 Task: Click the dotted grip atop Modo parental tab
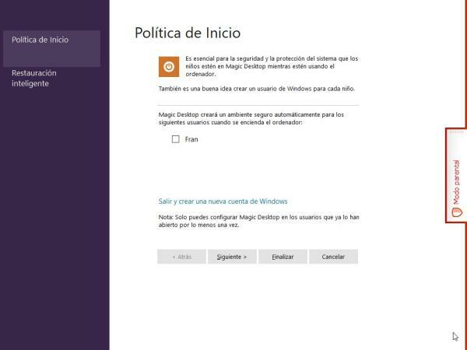coord(457,132)
